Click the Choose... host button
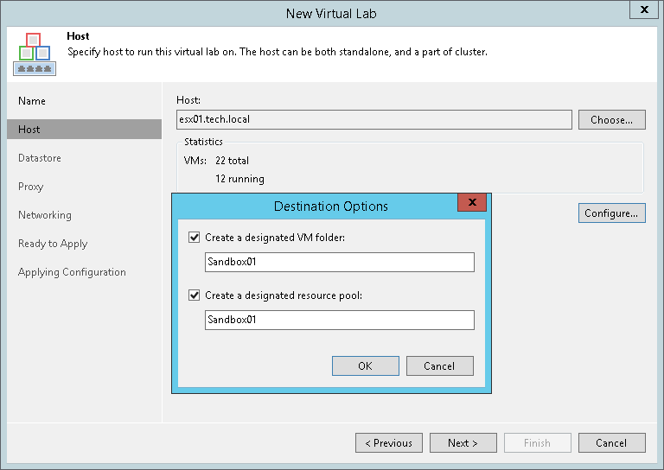This screenshot has height=470, width=664. click(x=611, y=120)
